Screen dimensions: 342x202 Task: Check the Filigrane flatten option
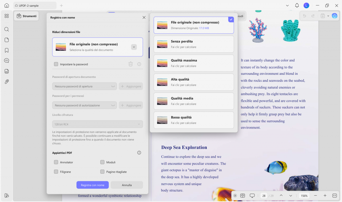point(56,172)
